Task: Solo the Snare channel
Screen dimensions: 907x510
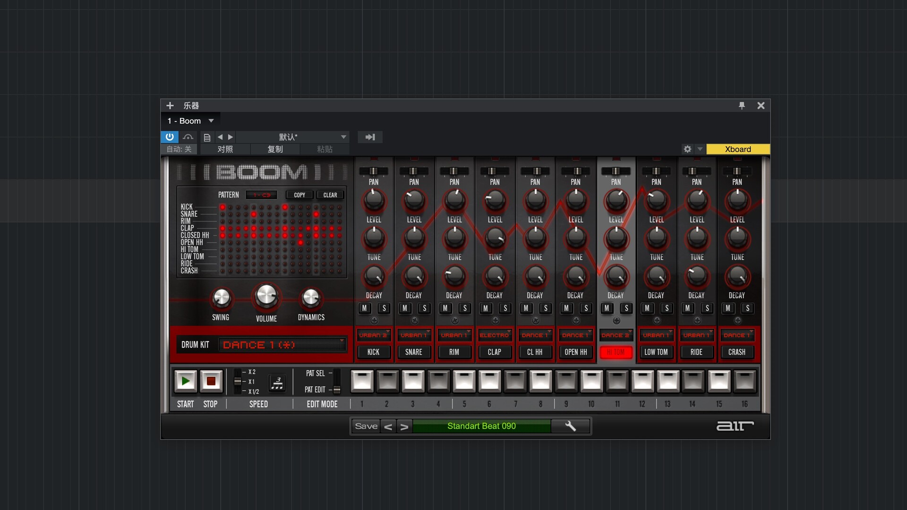Action: coord(424,308)
